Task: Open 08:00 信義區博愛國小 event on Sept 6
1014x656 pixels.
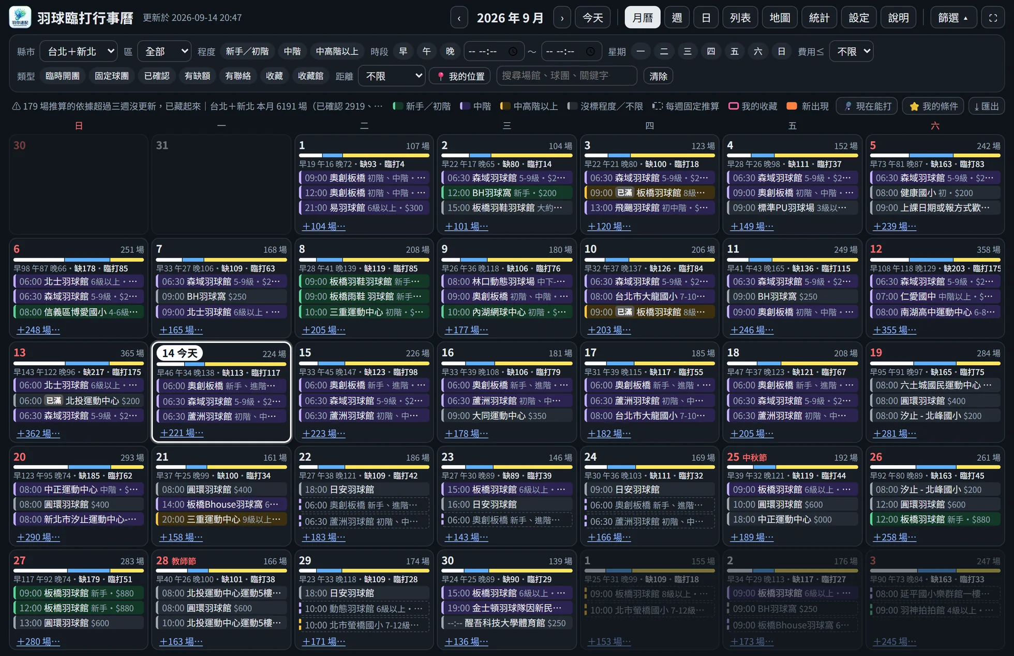Action: [x=78, y=312]
